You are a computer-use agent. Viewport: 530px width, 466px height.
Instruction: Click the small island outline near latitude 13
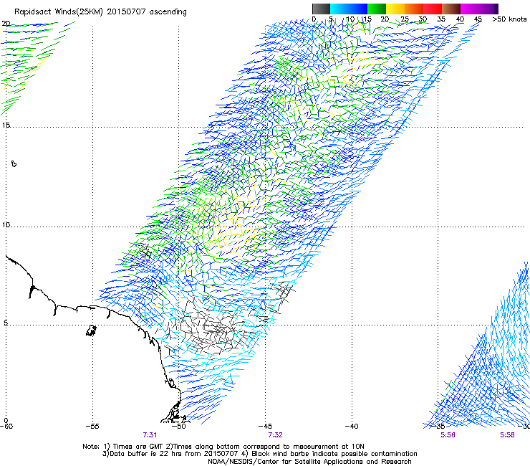[x=14, y=163]
